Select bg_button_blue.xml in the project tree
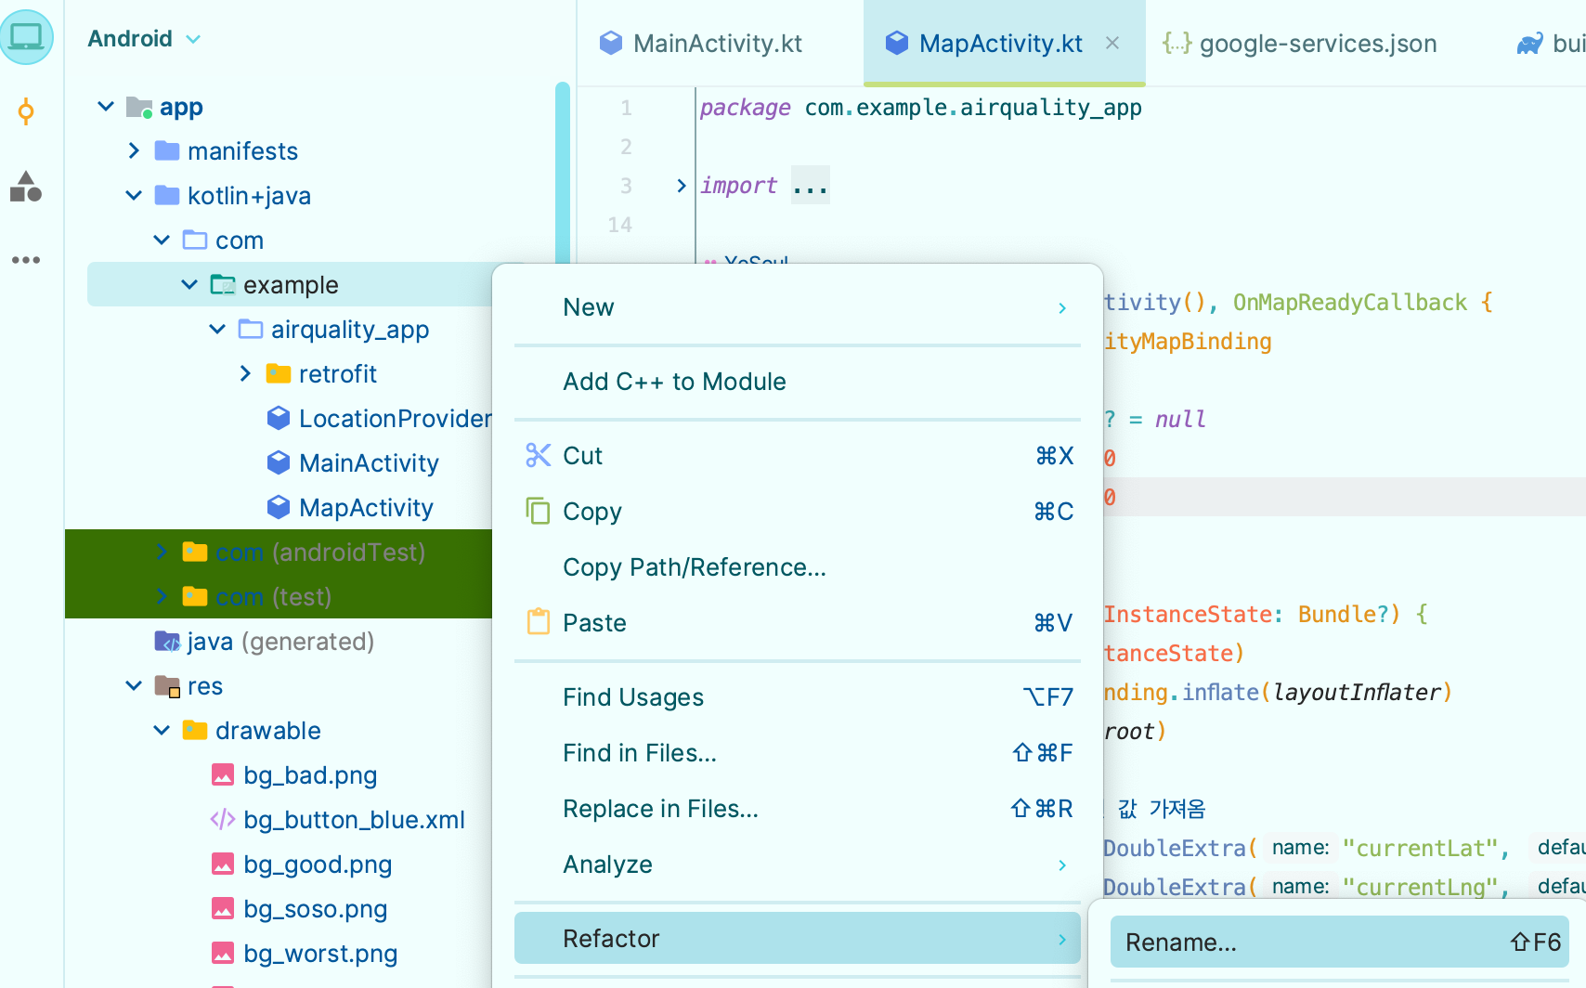Viewport: 1586px width, 988px height. (x=354, y=819)
